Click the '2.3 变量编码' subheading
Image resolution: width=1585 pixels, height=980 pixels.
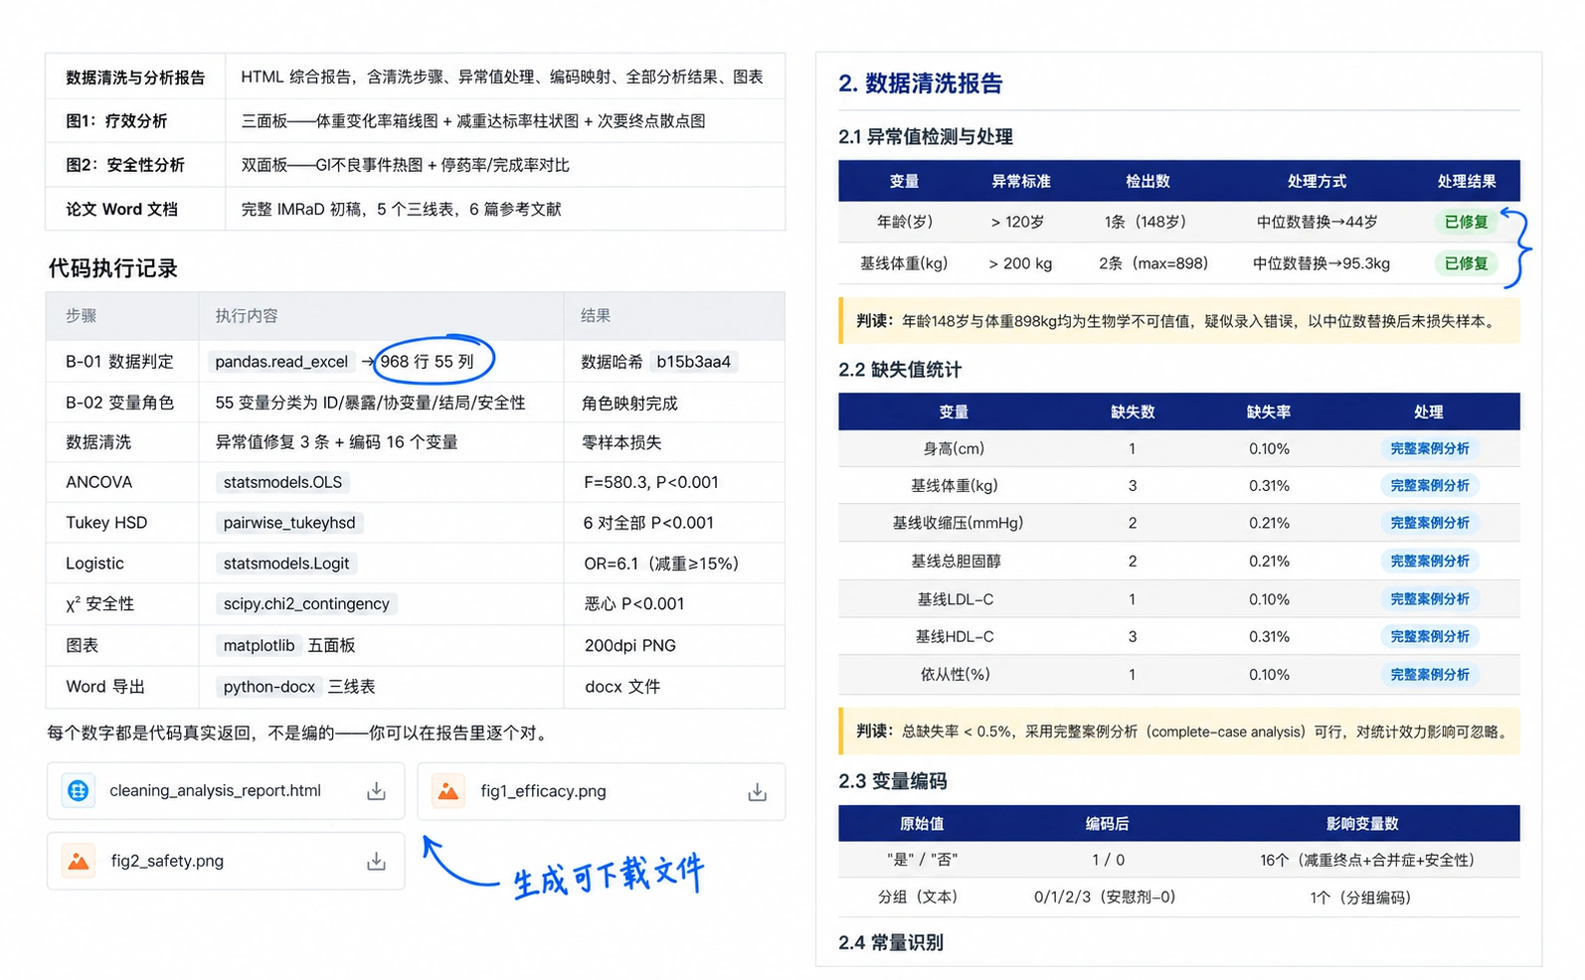(x=892, y=781)
